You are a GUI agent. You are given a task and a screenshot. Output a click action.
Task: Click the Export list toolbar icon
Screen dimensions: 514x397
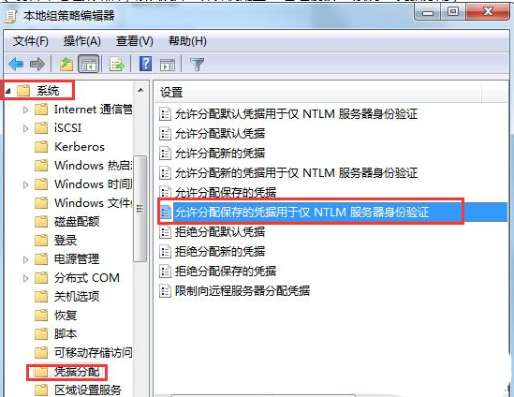click(x=117, y=64)
